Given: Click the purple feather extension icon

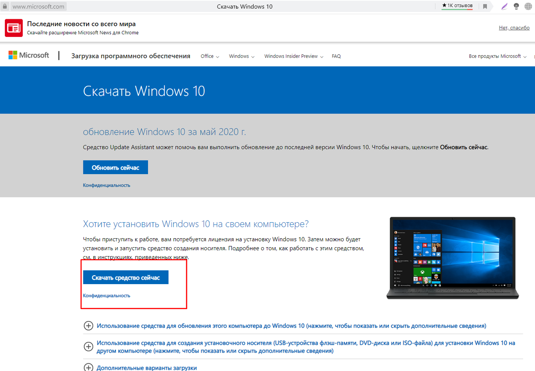Looking at the screenshot, I should coord(504,6).
